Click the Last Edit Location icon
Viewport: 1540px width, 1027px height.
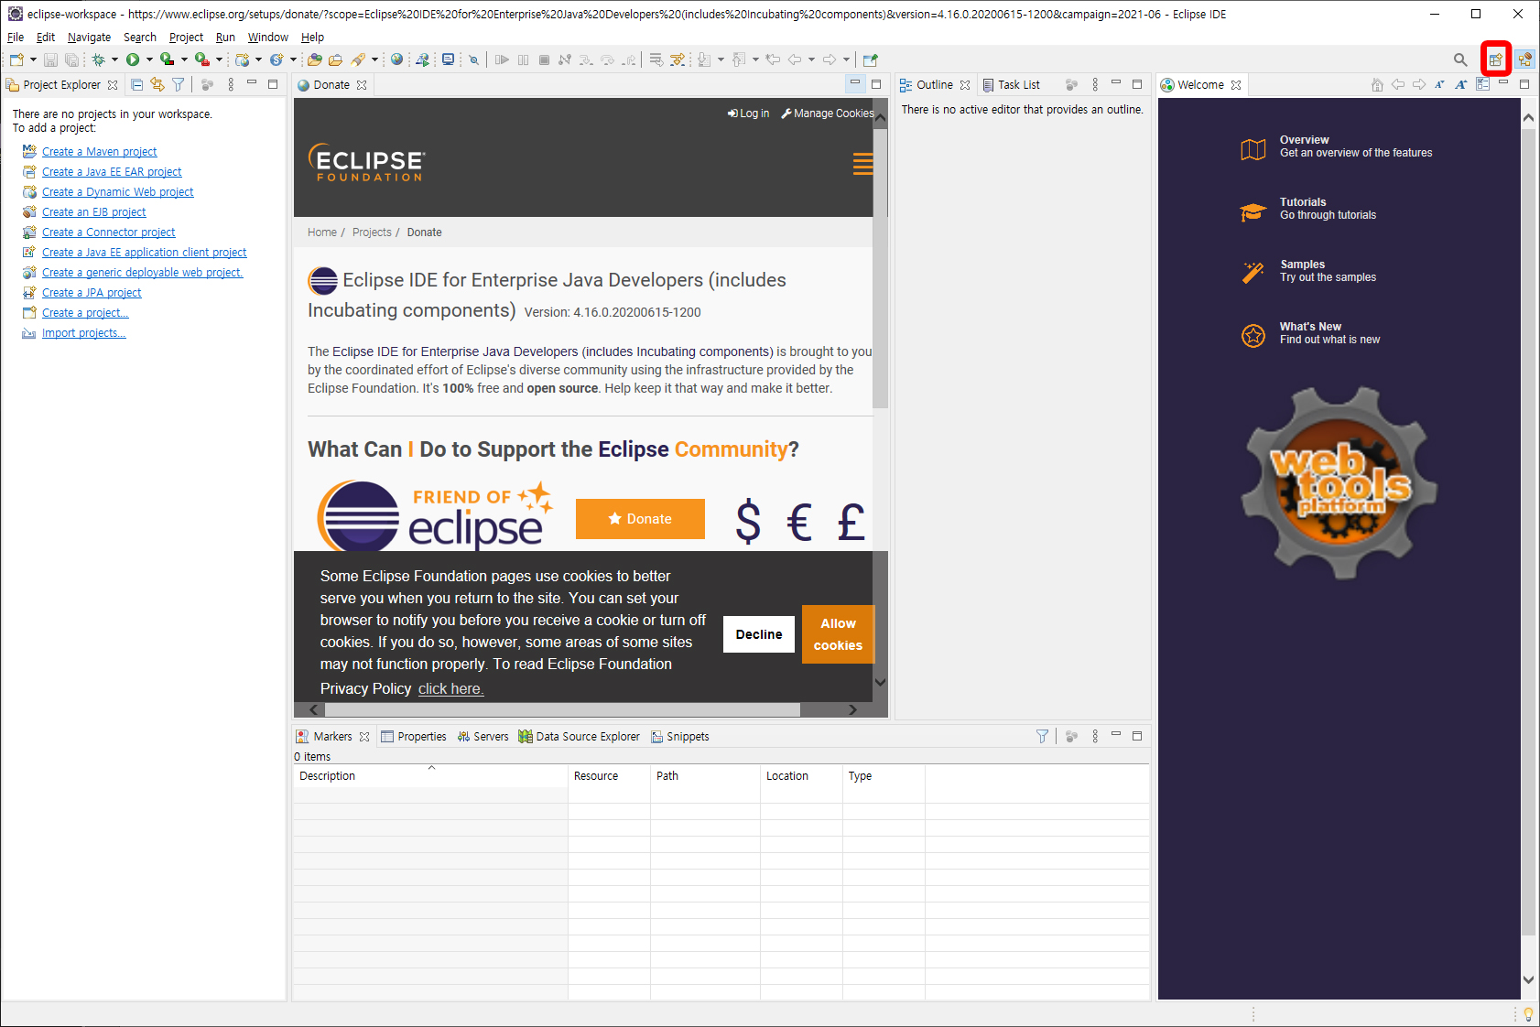click(773, 59)
